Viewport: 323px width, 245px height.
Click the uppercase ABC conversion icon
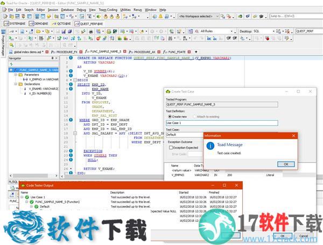pos(209,38)
